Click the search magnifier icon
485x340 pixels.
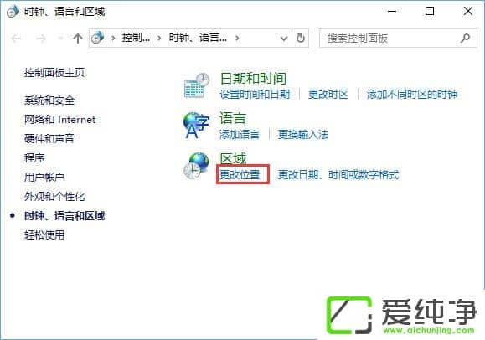(x=465, y=38)
